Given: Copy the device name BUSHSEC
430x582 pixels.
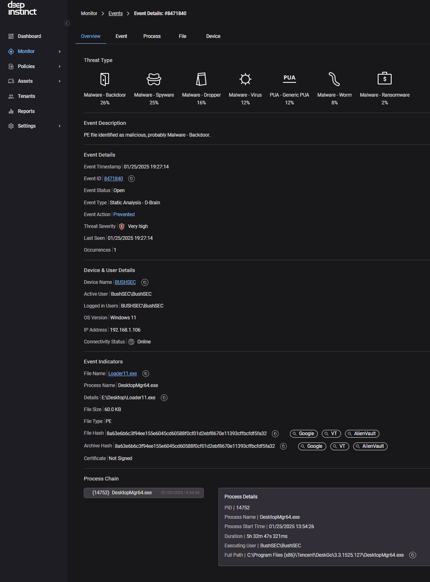Looking at the screenshot, I should 145,282.
